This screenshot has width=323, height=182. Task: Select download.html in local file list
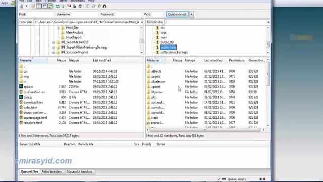tap(33, 102)
